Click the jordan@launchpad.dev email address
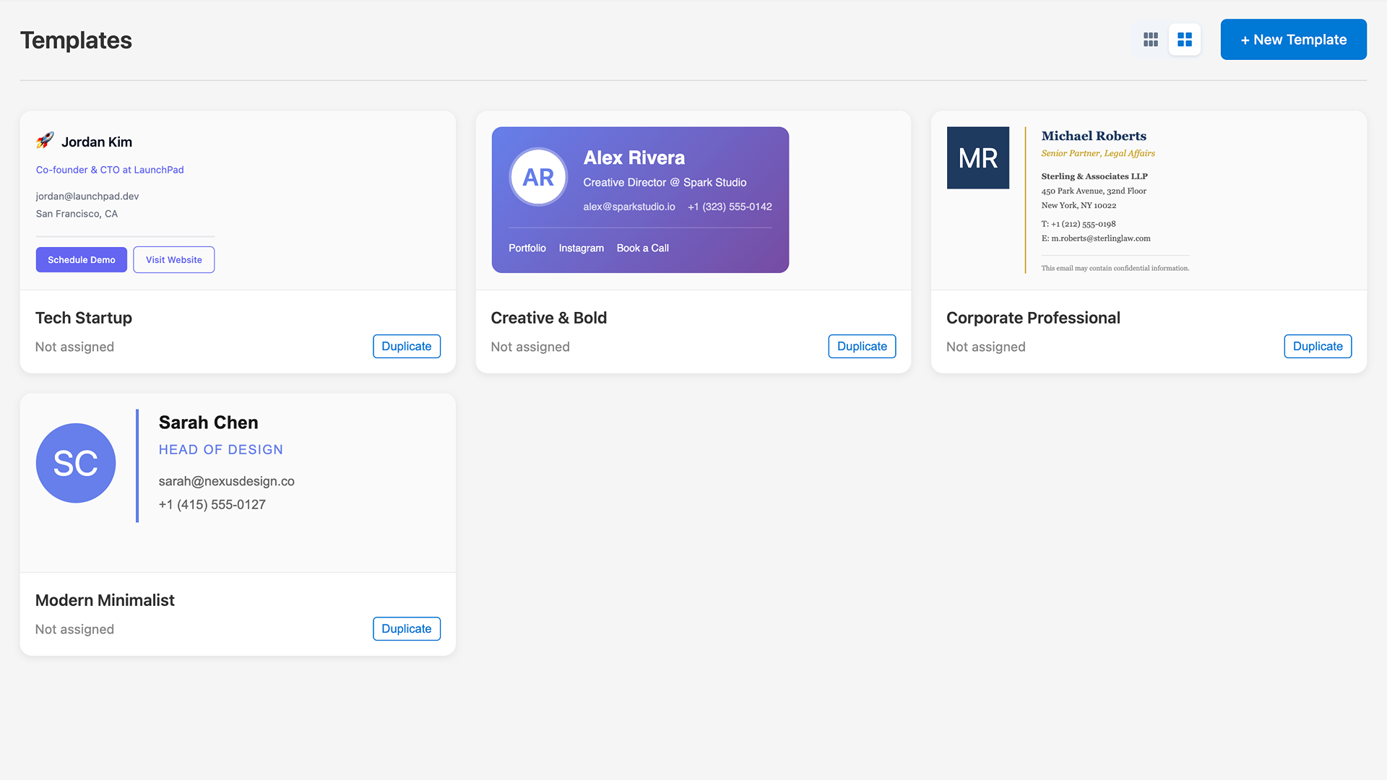The height and width of the screenshot is (780, 1387). coord(87,196)
